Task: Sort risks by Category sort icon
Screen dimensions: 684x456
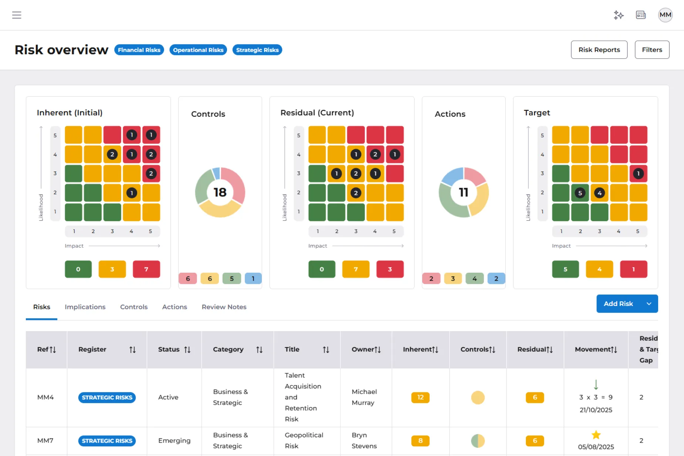Action: [x=259, y=350]
